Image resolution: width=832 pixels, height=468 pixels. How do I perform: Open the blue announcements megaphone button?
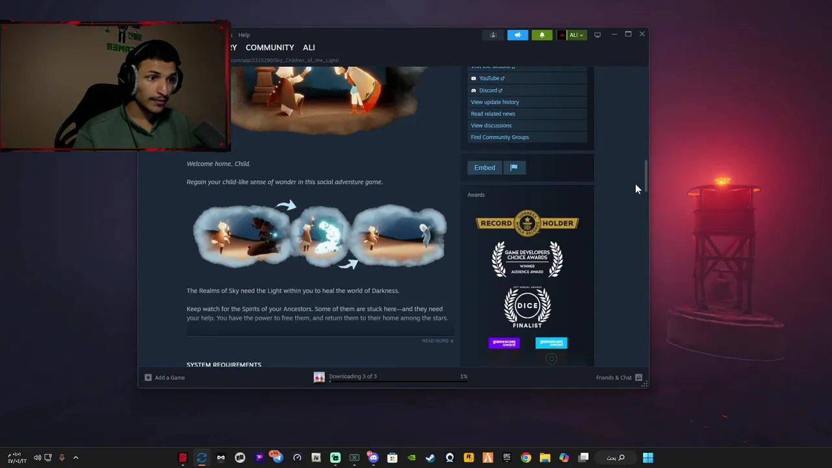click(x=517, y=35)
